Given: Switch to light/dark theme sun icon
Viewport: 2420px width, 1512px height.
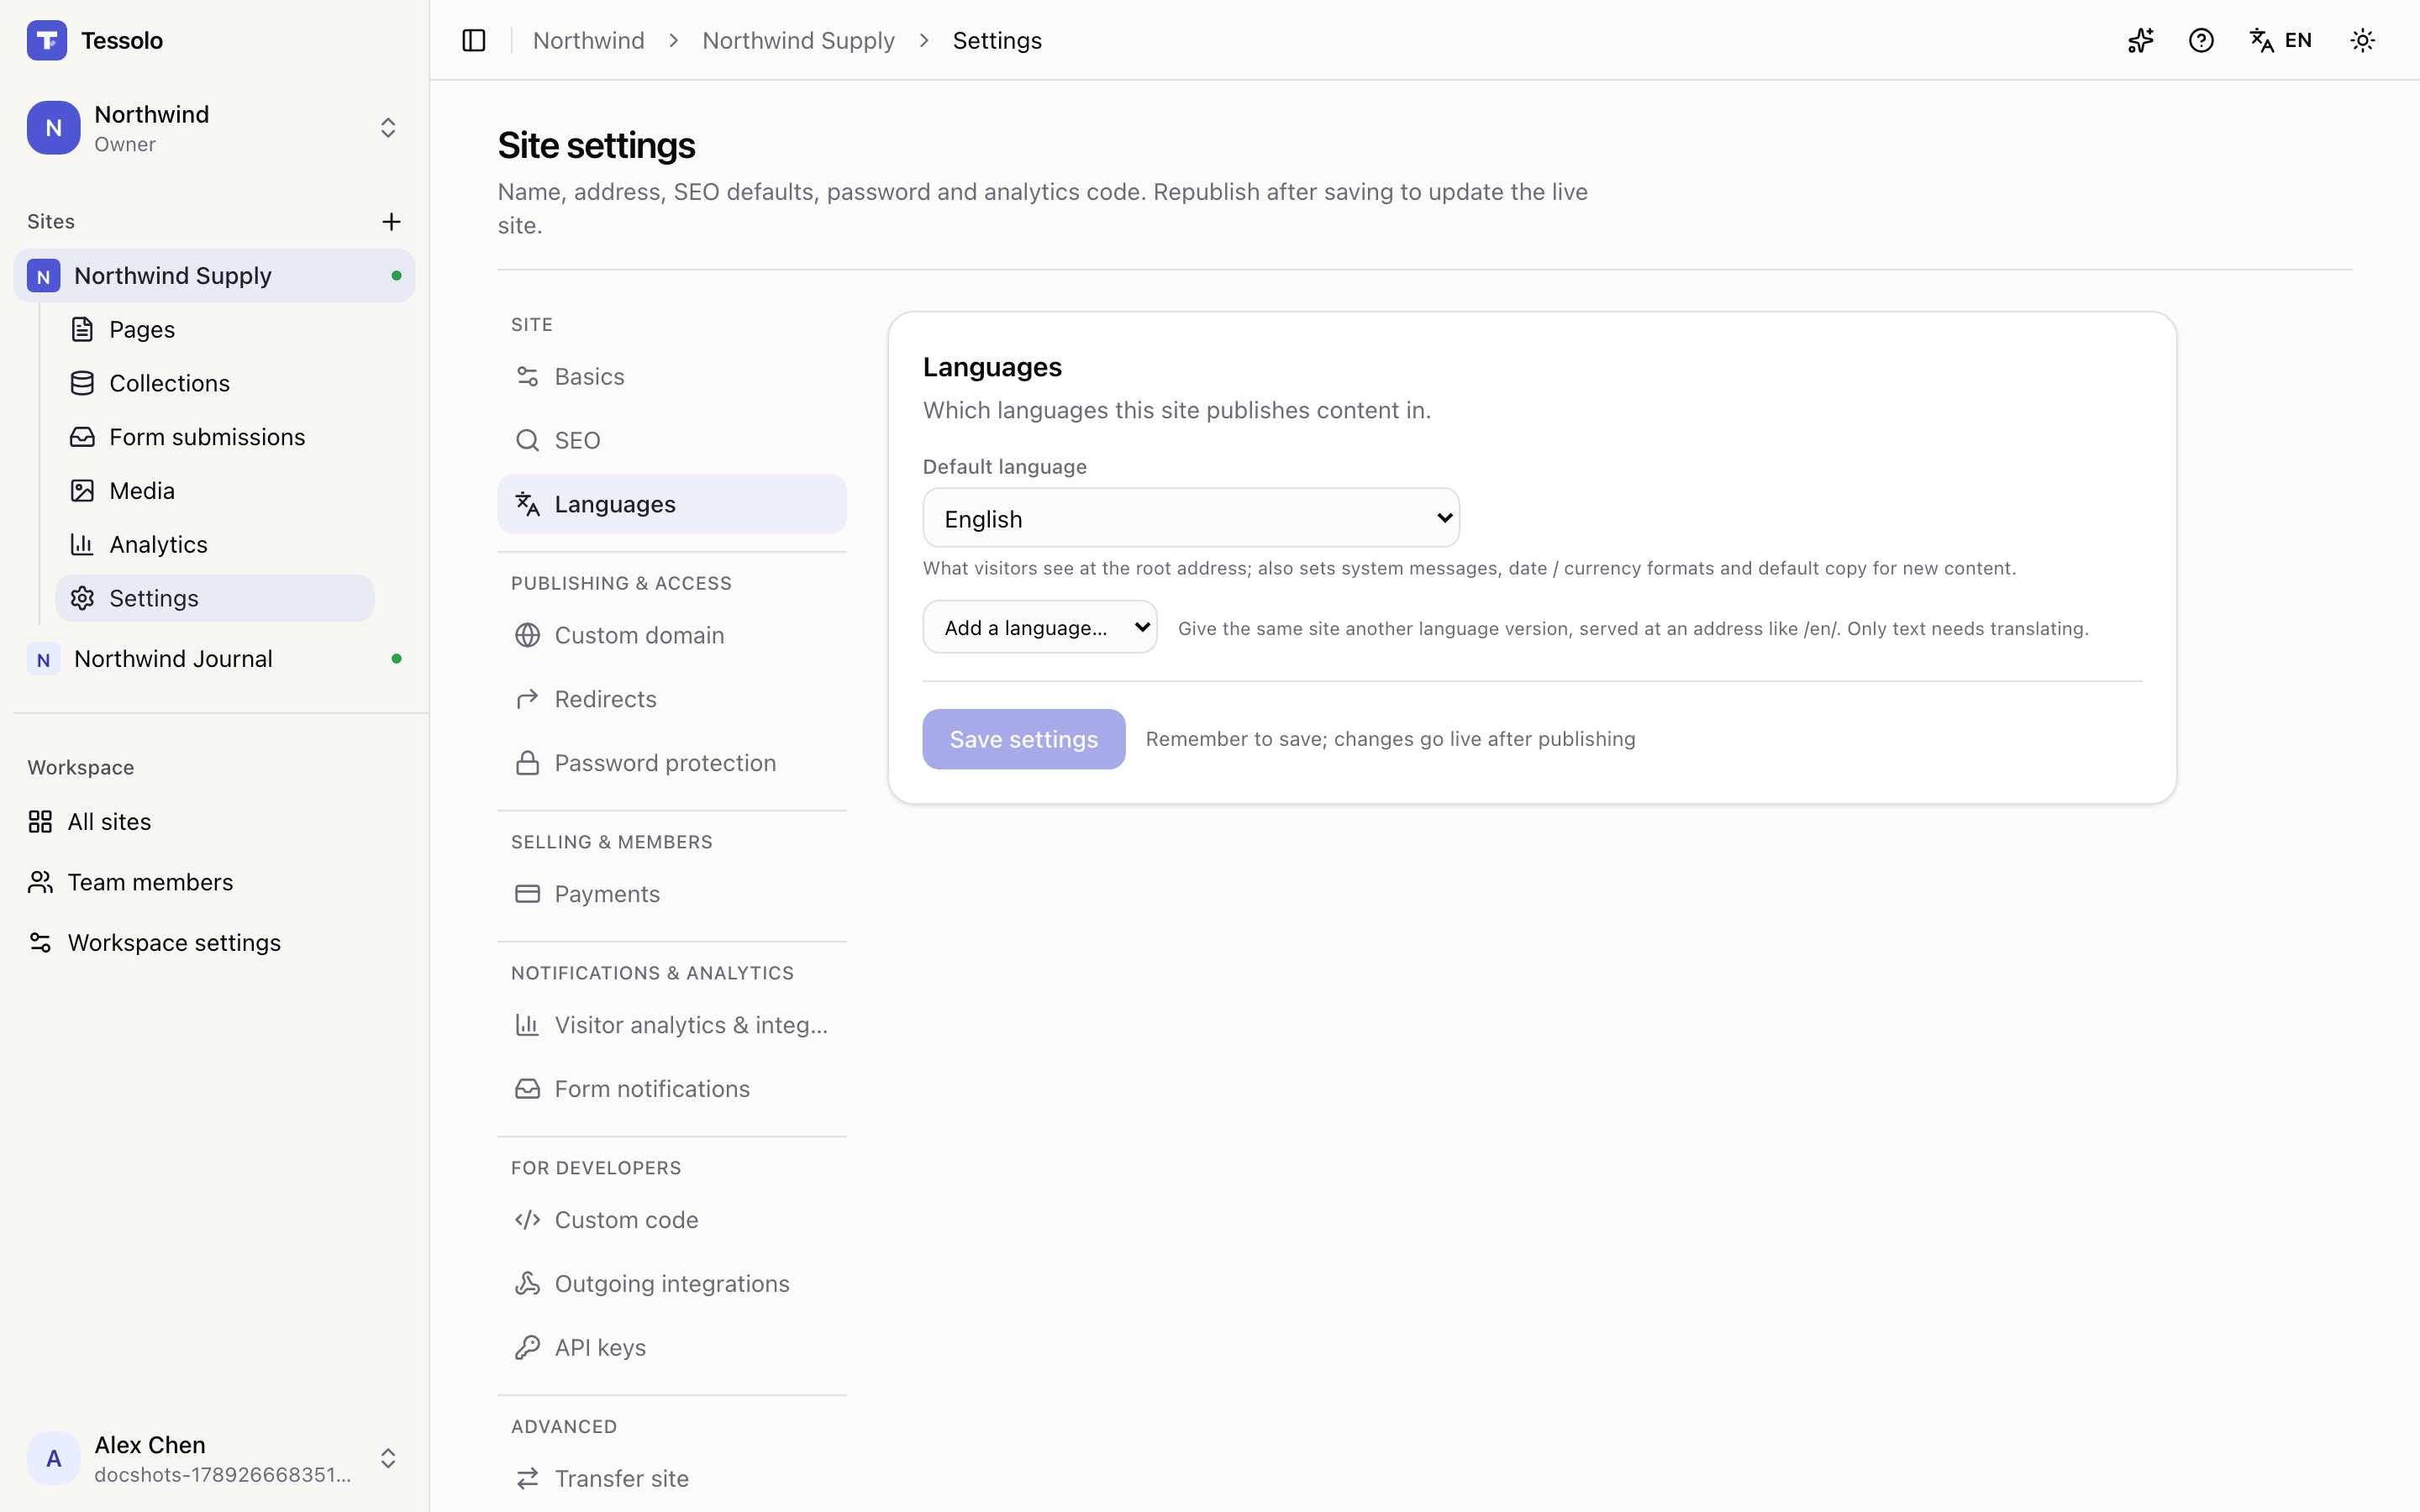Looking at the screenshot, I should (2362, 40).
